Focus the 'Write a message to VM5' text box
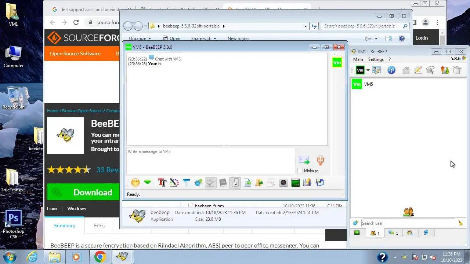Screen dimensions: 470x264 click(x=210, y=161)
